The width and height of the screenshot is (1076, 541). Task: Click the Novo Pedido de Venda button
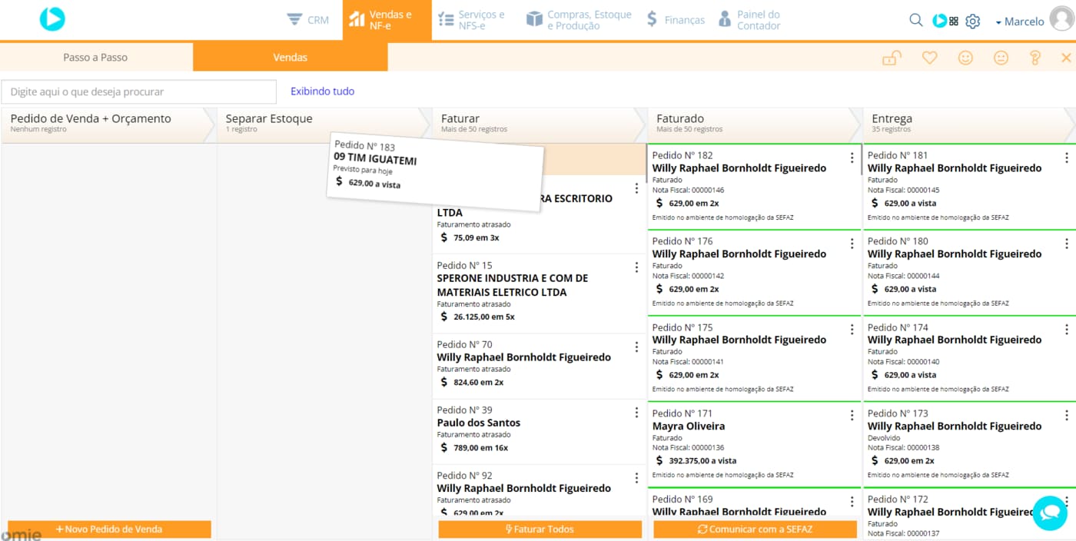109,529
